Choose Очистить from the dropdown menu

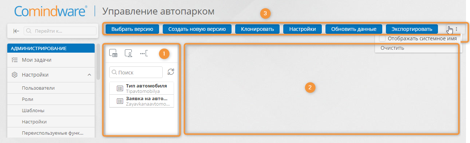[x=392, y=48]
